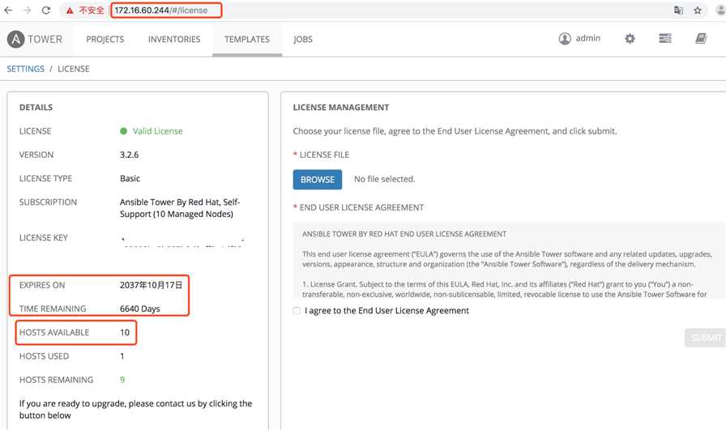Click the 不安全 security label
Screen dimensions: 726x430
(92, 11)
